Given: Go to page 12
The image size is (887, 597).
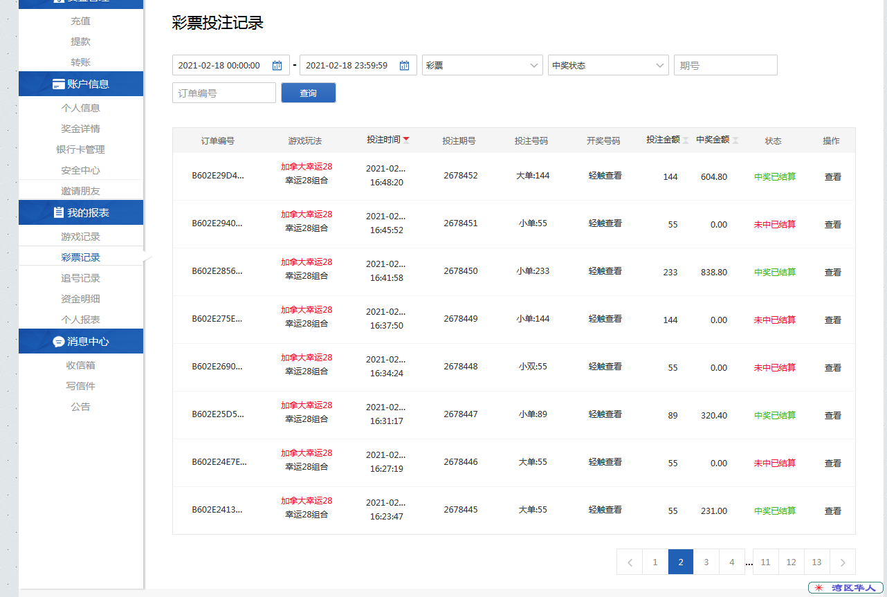Looking at the screenshot, I should pyautogui.click(x=792, y=562).
